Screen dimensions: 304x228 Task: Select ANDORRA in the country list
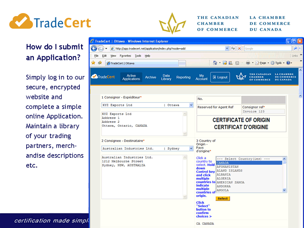pyautogui.click(x=249, y=186)
